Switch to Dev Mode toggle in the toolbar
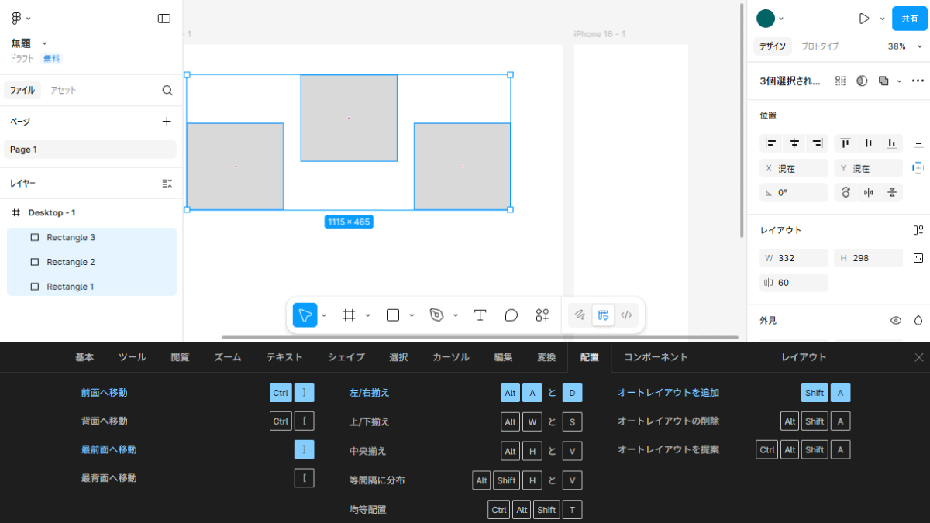This screenshot has width=930, height=523. [x=627, y=315]
